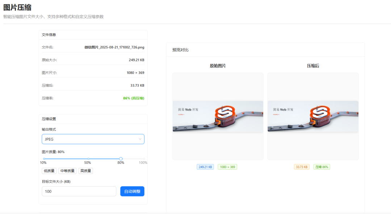
Task: Click the 50% label under the slider
Action: pyautogui.click(x=88, y=162)
